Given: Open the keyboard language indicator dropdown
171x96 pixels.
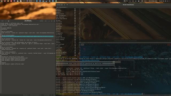Looking at the screenshot, I should click(x=145, y=1).
